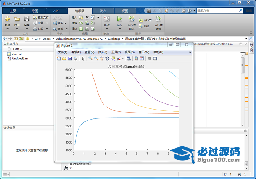Click Insert Colorbar icon in Figure 1
Viewport: 256px width, 179px height.
pos(136,58)
